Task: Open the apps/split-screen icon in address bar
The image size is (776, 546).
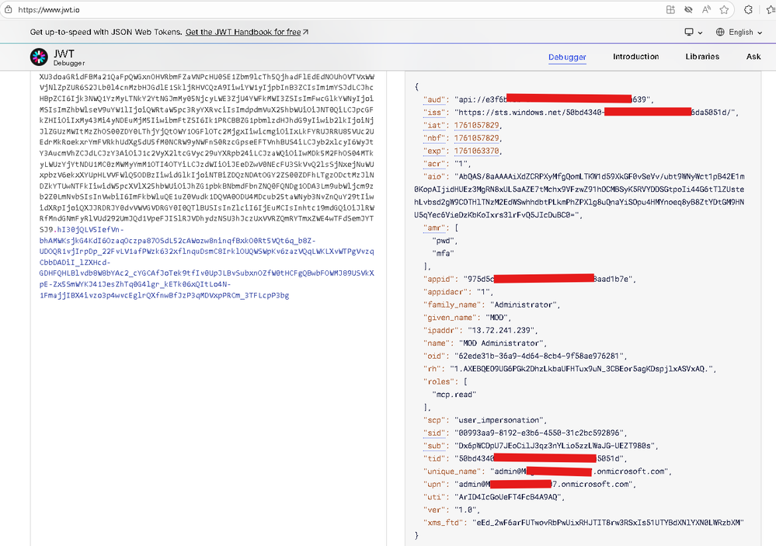Action: click(670, 9)
